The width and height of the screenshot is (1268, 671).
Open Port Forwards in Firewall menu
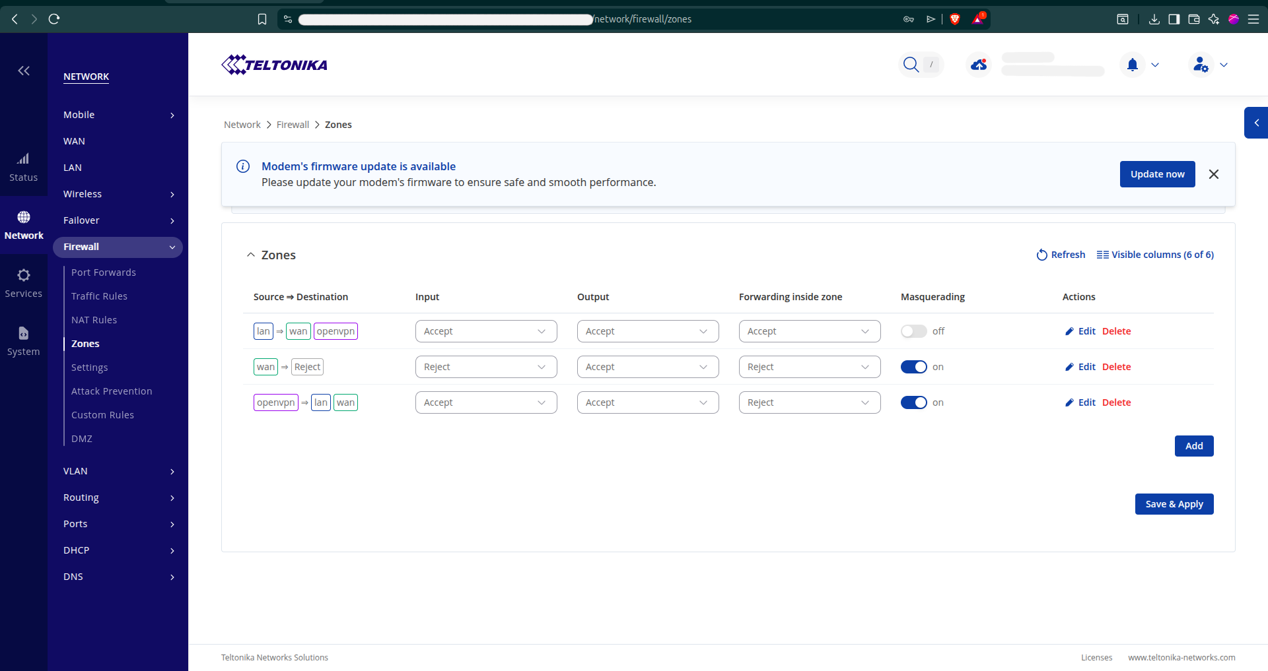(104, 272)
